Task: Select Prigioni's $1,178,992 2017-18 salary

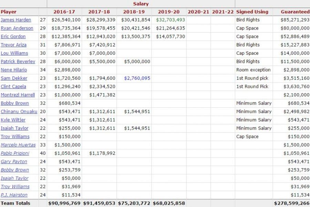Action: pos(102,153)
